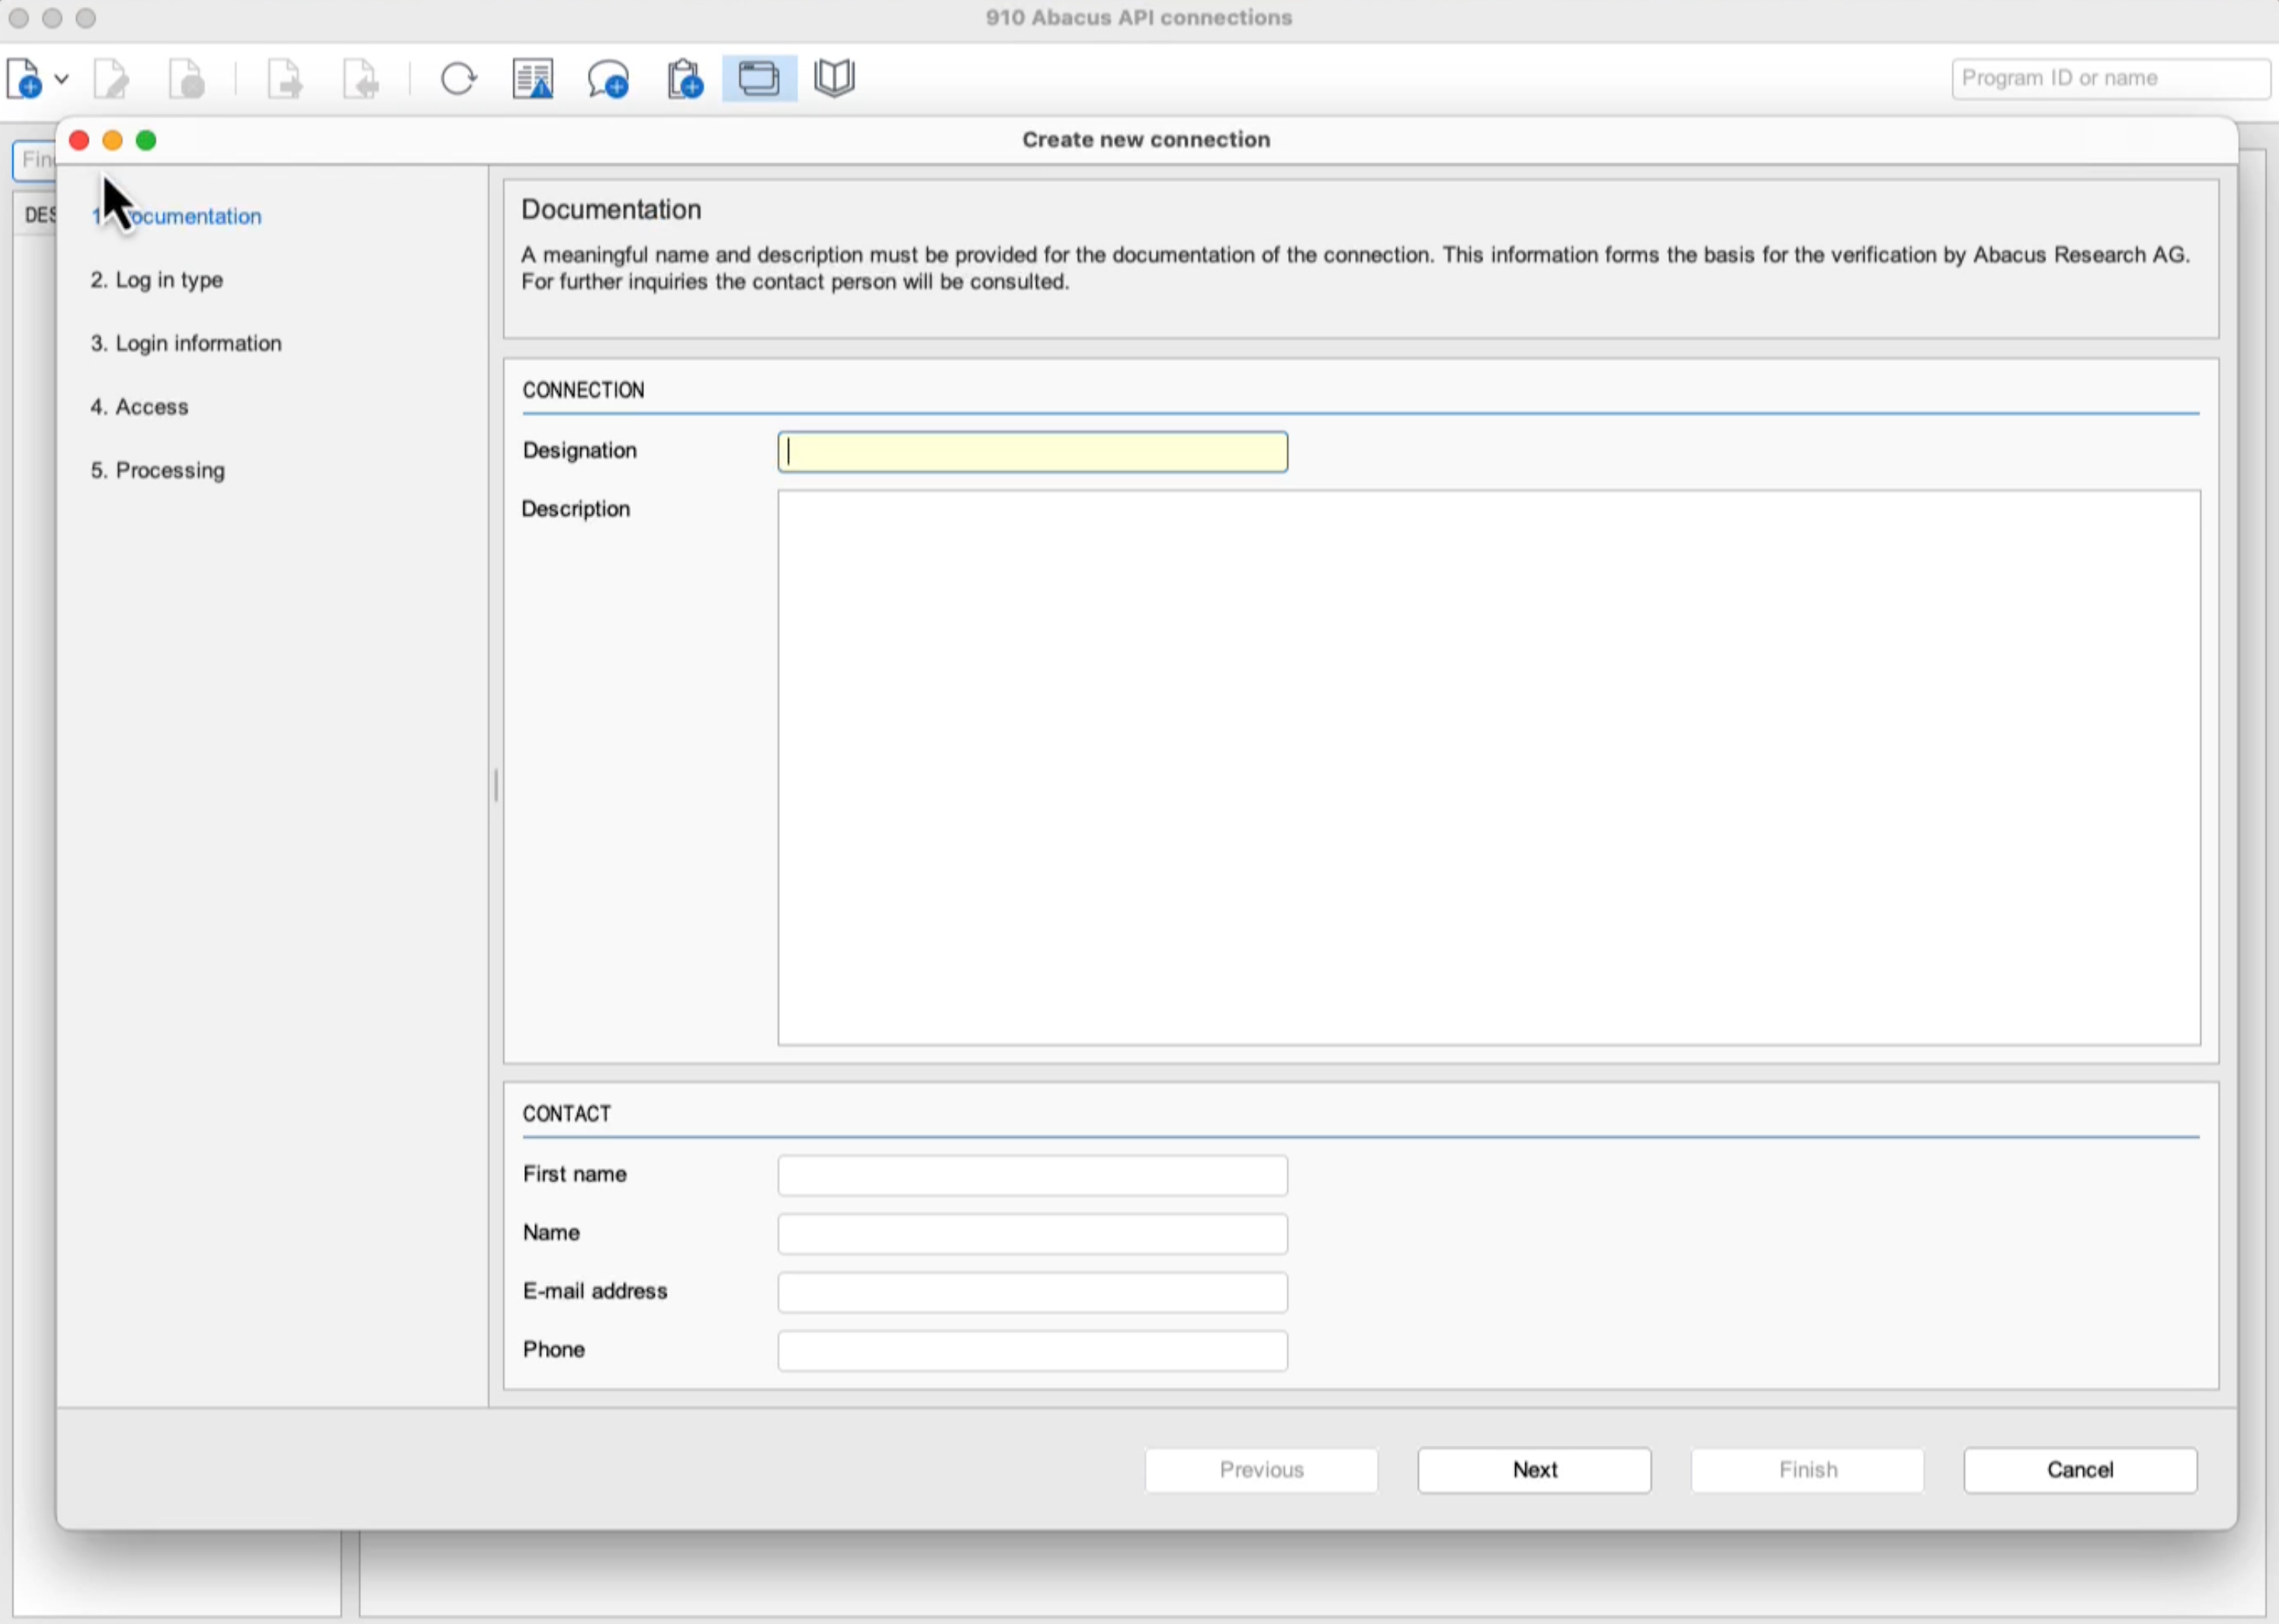The image size is (2279, 1624).
Task: Select step 2 Log in type
Action: click(x=157, y=280)
